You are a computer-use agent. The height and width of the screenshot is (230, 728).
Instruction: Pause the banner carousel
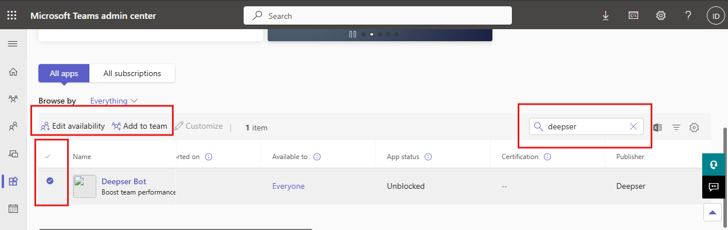[353, 34]
